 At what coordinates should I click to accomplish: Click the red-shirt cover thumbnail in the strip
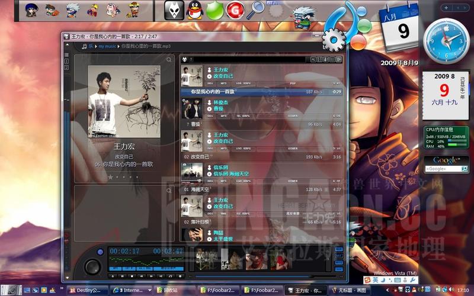281,259
